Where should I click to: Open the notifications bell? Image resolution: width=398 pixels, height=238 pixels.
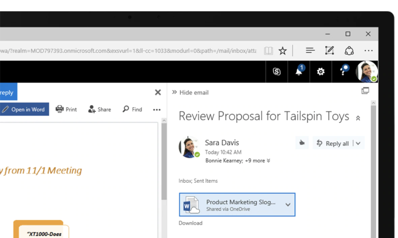click(299, 71)
